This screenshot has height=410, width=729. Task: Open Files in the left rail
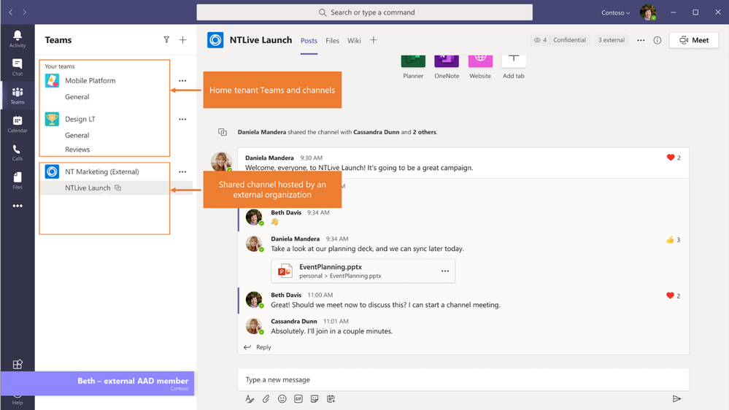point(18,181)
